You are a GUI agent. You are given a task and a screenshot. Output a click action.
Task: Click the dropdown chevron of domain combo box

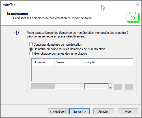pyautogui.click(x=52, y=86)
